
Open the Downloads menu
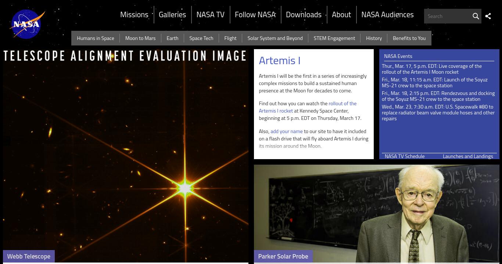tap(304, 15)
